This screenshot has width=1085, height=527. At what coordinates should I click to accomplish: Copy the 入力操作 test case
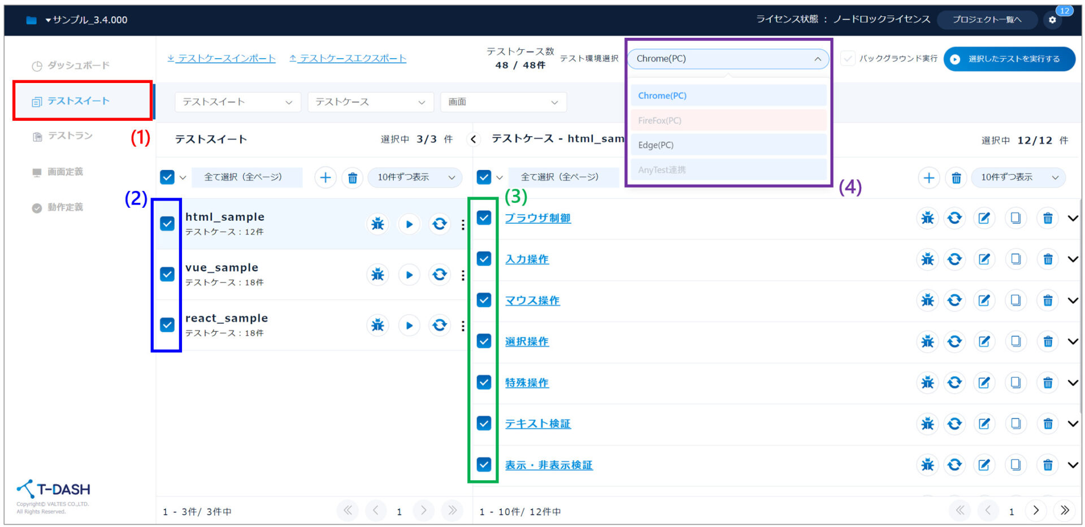coord(1015,259)
